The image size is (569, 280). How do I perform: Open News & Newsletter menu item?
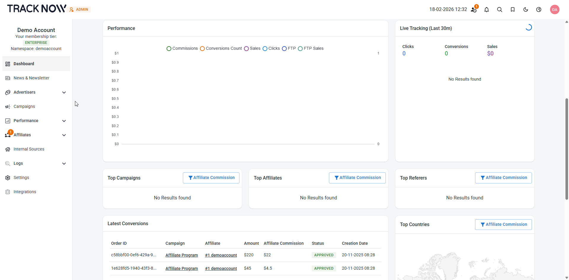pyautogui.click(x=31, y=78)
